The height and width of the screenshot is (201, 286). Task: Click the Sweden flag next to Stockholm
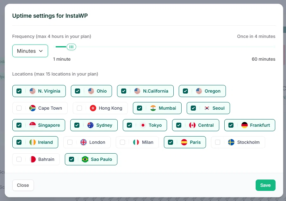231,142
